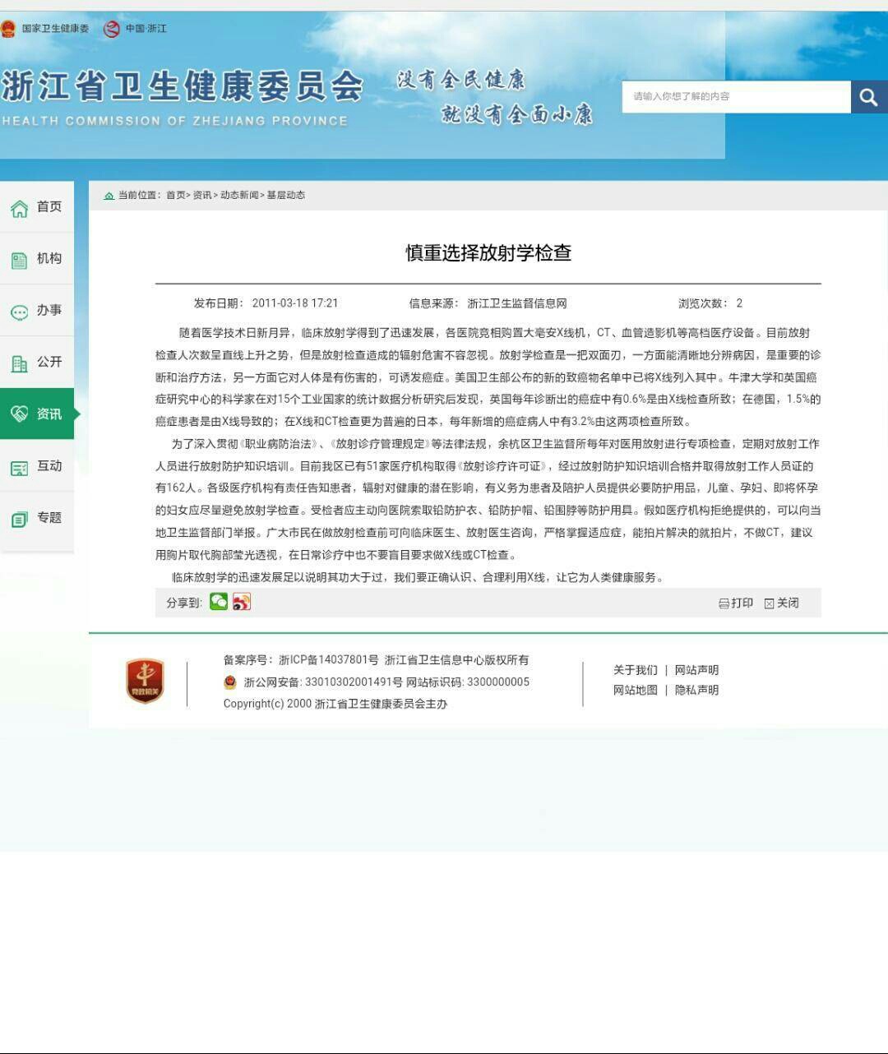888x1054 pixels.
Task: Share article via Weibo icon
Action: pyautogui.click(x=241, y=602)
